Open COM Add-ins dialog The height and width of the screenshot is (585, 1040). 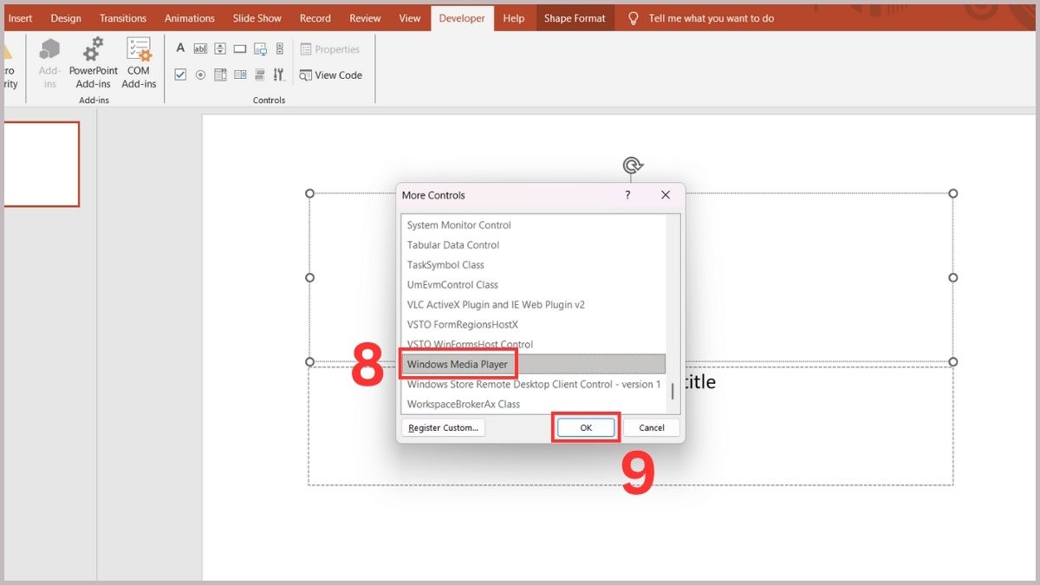[x=139, y=63]
